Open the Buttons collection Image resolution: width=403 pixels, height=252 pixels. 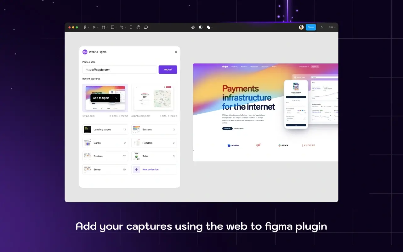[154, 129]
